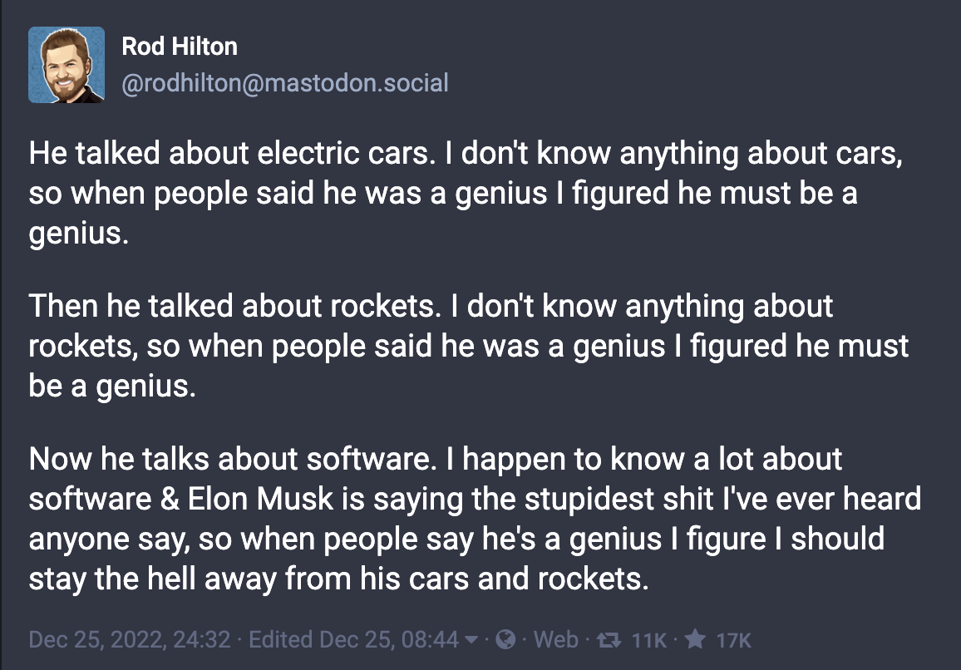Image resolution: width=961 pixels, height=670 pixels.
Task: Open the 'Web' application link
Action: tap(556, 639)
